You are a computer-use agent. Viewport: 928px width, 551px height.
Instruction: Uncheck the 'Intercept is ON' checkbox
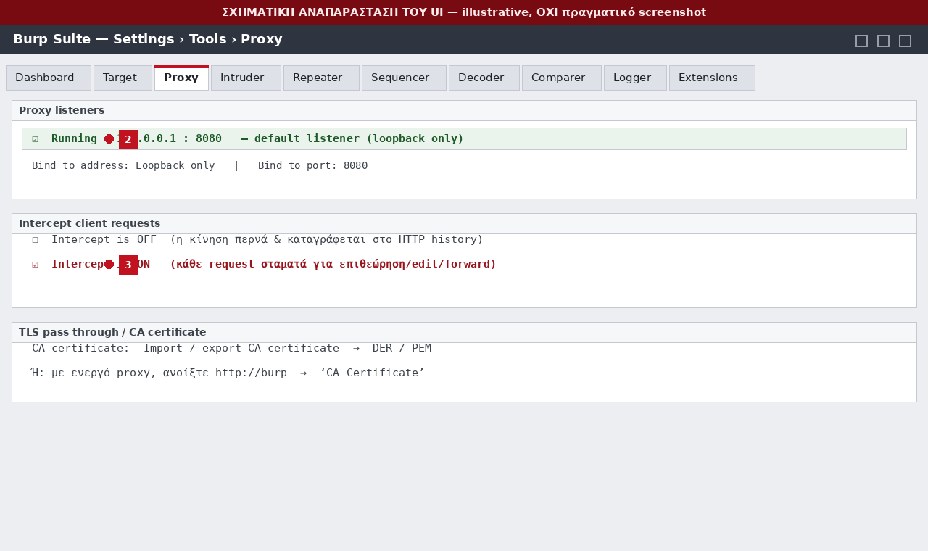[35, 265]
